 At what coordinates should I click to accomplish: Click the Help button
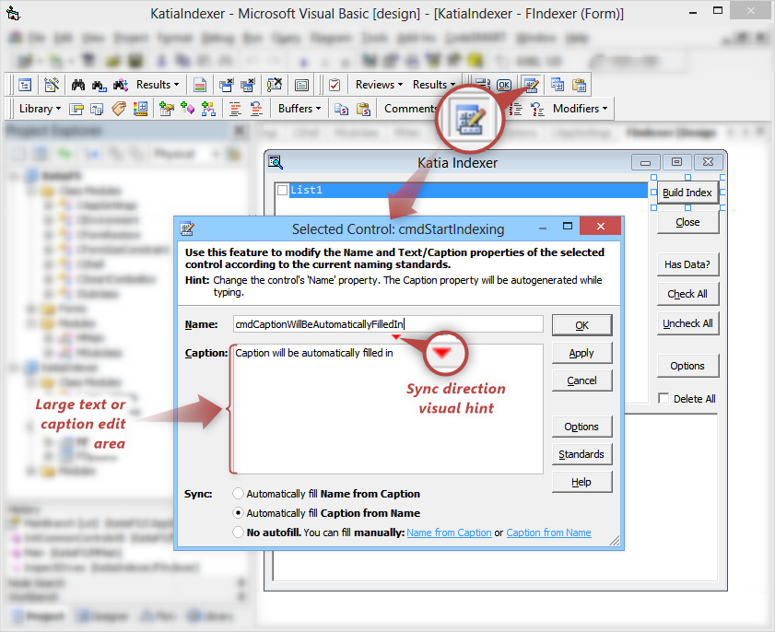(581, 482)
